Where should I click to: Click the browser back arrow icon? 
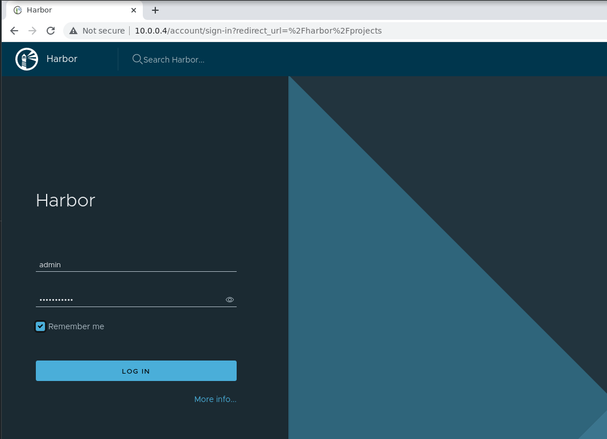pos(14,31)
